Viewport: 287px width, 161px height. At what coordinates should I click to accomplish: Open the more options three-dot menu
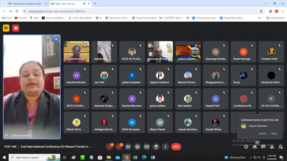point(165,147)
